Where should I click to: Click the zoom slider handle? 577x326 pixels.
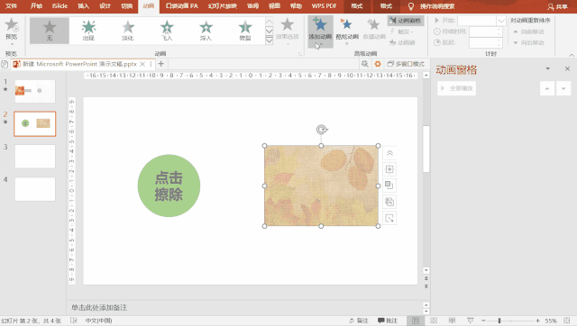499,321
